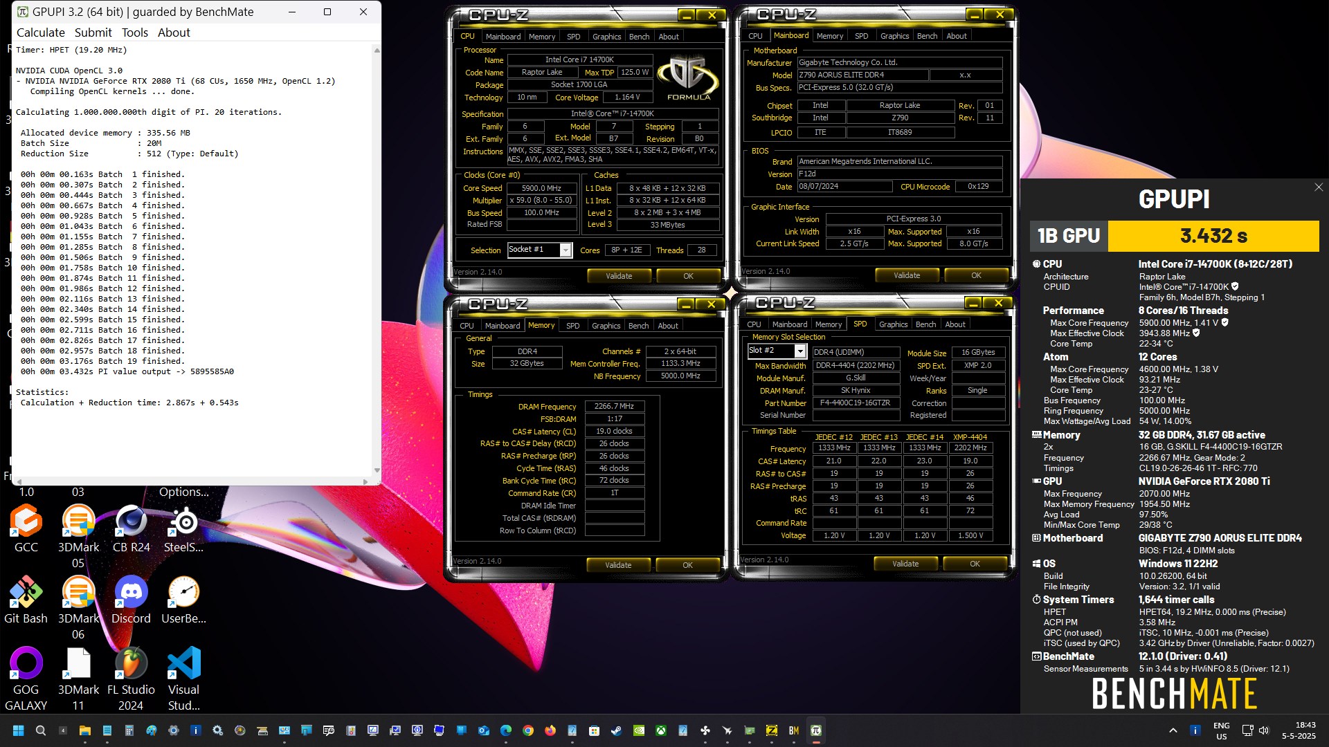The height and width of the screenshot is (747, 1329).
Task: Click Validate in the CPU-Z Memory window
Action: point(618,565)
